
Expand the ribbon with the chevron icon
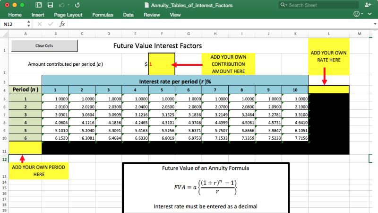click(x=369, y=14)
